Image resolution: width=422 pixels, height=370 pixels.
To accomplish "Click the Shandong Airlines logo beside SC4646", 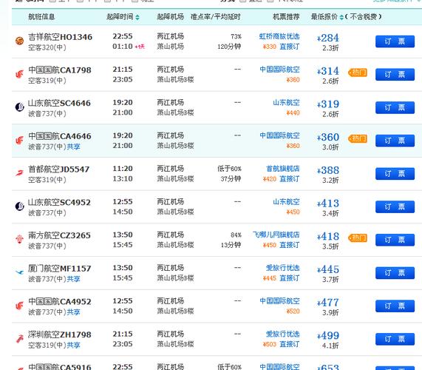I will pos(19,107).
